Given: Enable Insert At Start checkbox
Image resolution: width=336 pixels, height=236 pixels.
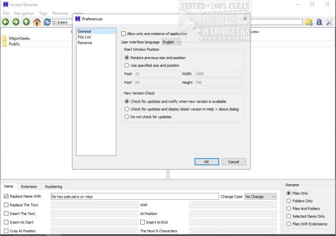Looking at the screenshot, I should tap(6, 222).
